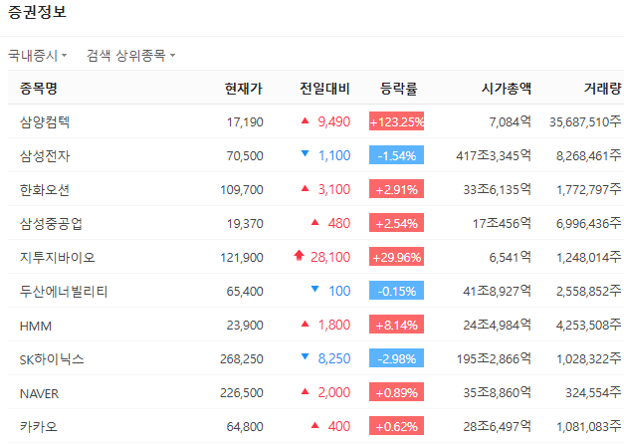Click the 121,900 current price
Viewport: 624px width, 445px height.
pos(242,257)
